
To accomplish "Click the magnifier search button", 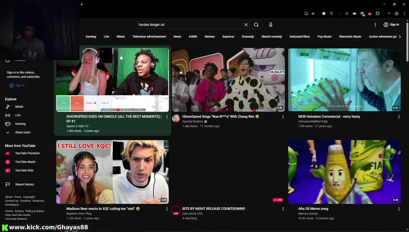I will [256, 24].
